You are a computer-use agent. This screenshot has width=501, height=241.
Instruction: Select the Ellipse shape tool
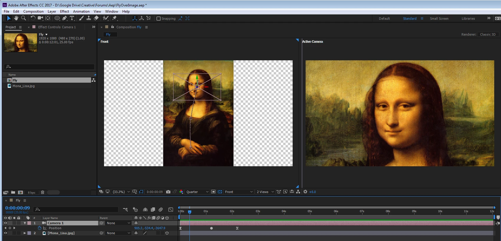[x=57, y=18]
